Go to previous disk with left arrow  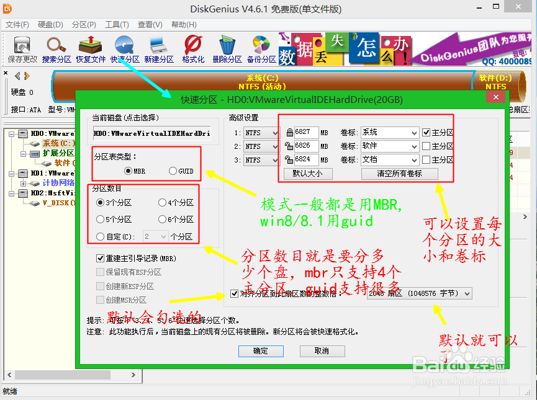tap(17, 76)
